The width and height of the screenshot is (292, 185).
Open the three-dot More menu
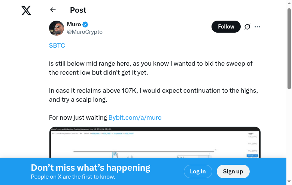pyautogui.click(x=257, y=27)
